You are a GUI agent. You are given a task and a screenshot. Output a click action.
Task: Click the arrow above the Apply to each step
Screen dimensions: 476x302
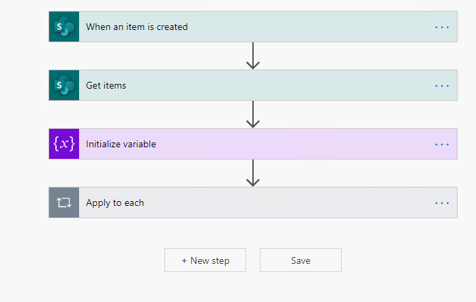pos(253,174)
